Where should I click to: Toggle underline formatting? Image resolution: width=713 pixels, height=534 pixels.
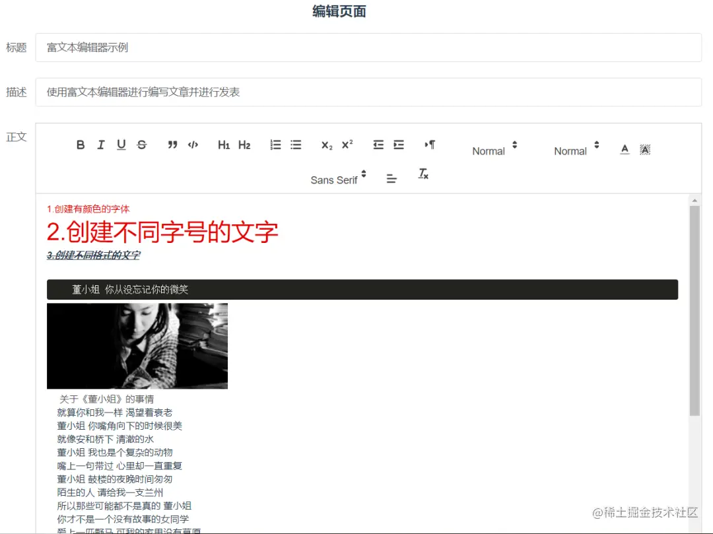tap(121, 145)
